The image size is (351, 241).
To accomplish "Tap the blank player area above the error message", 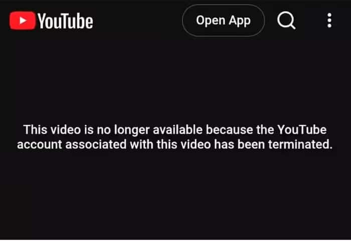I will point(175,81).
